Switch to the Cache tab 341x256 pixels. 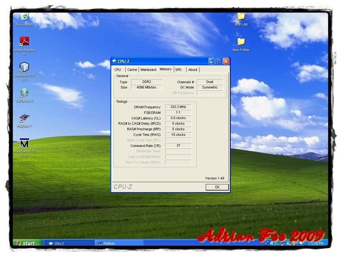point(132,70)
